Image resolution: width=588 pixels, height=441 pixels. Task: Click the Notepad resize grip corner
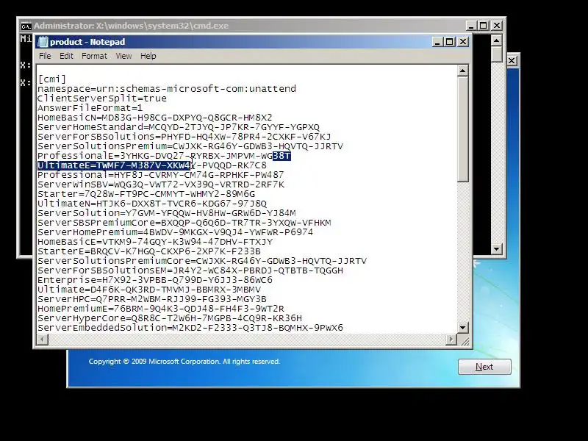(x=465, y=340)
